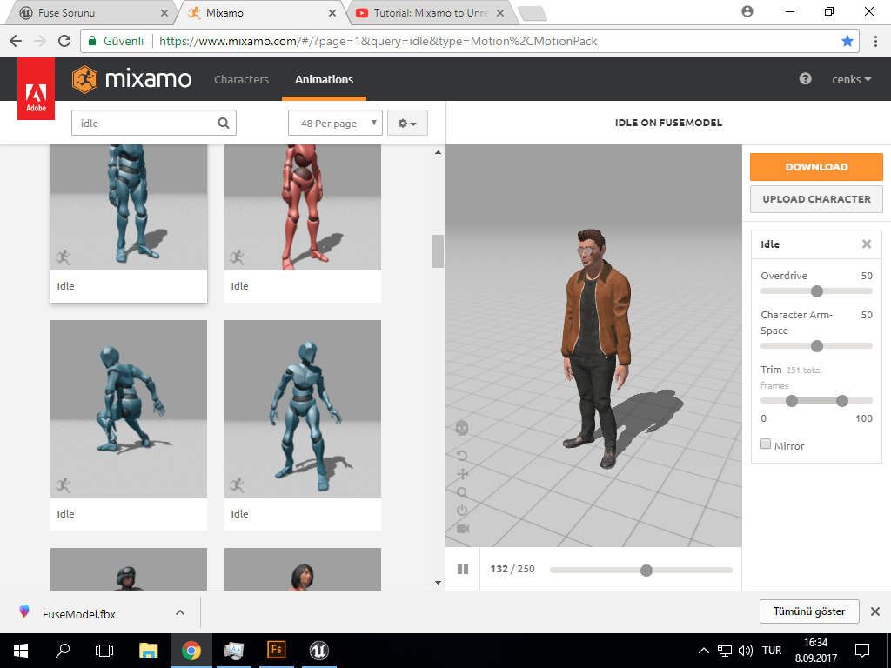Open the cenks account menu

click(x=852, y=79)
